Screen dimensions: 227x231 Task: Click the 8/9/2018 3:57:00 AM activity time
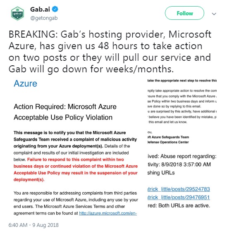point(186,164)
